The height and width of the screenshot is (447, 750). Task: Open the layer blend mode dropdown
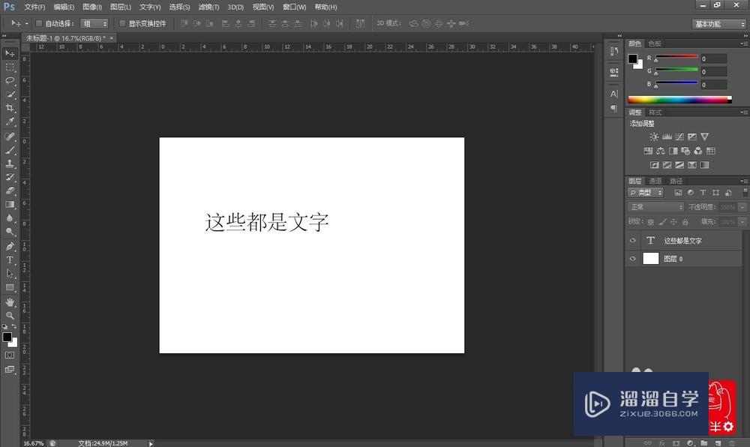click(x=654, y=207)
